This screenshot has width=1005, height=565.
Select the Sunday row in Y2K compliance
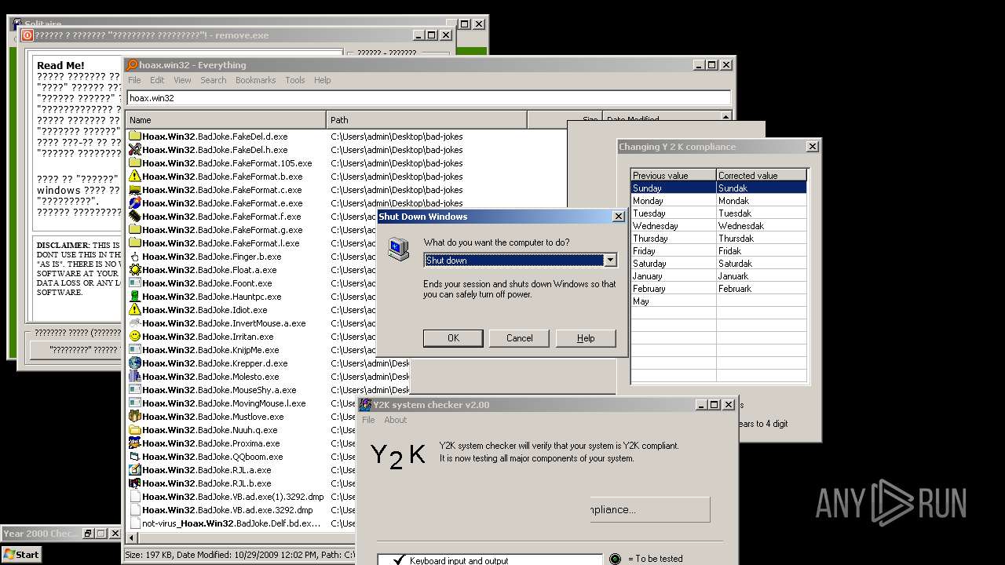click(x=718, y=188)
